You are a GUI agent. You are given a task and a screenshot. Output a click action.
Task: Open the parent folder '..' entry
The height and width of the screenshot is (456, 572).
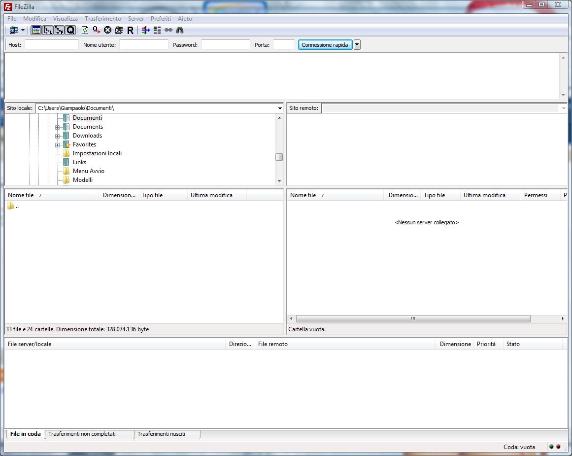click(13, 206)
